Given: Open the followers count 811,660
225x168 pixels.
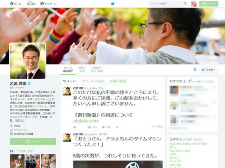Looking at the screenshot, I should point(97,70).
